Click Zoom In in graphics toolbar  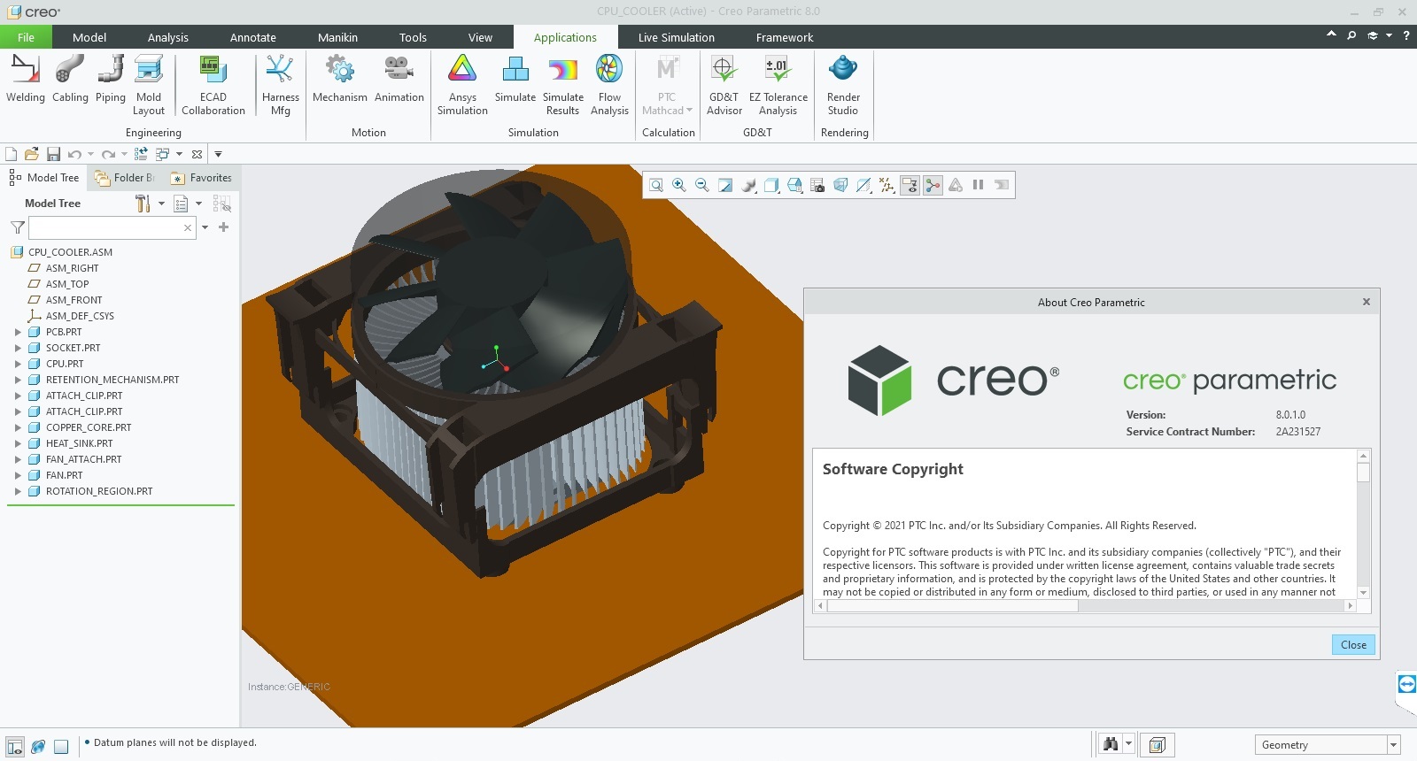679,185
